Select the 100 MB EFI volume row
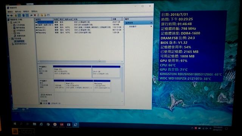The height and width of the screenshot is (136, 242). [x=79, y=25]
